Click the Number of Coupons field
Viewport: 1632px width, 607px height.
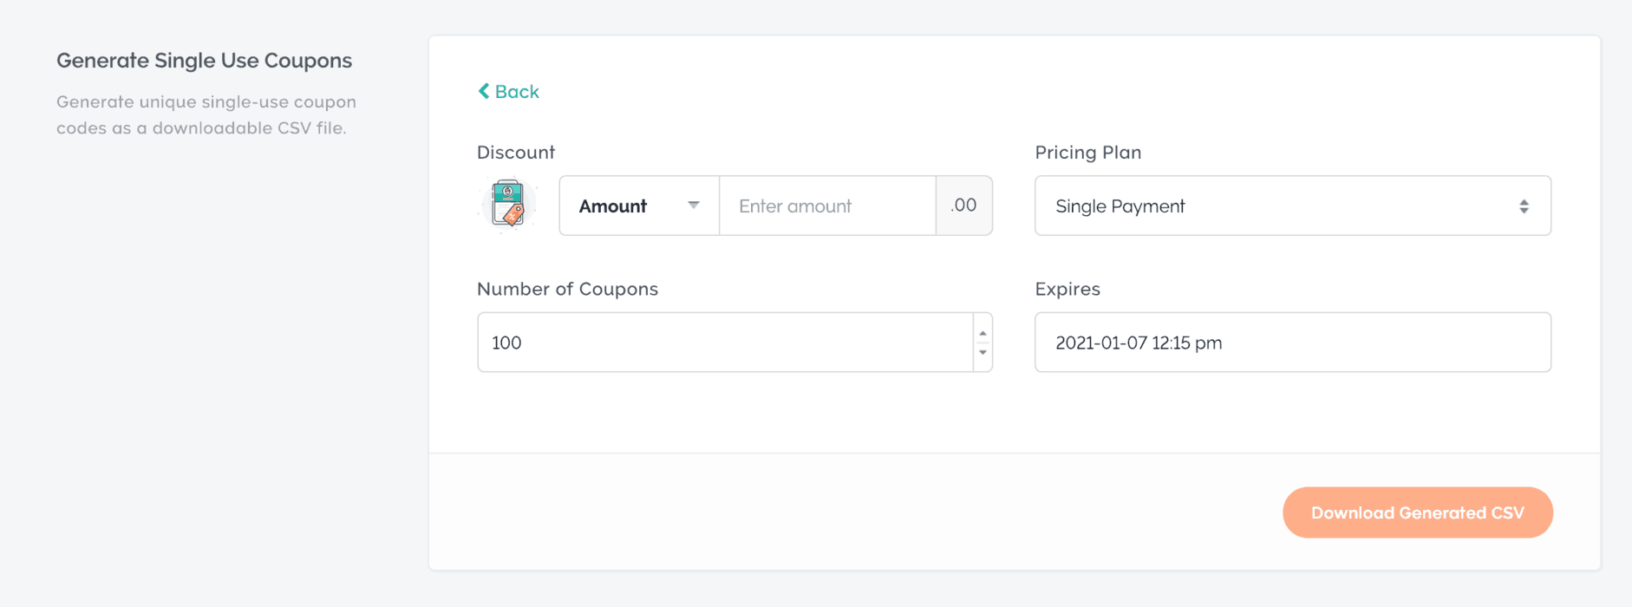point(725,343)
